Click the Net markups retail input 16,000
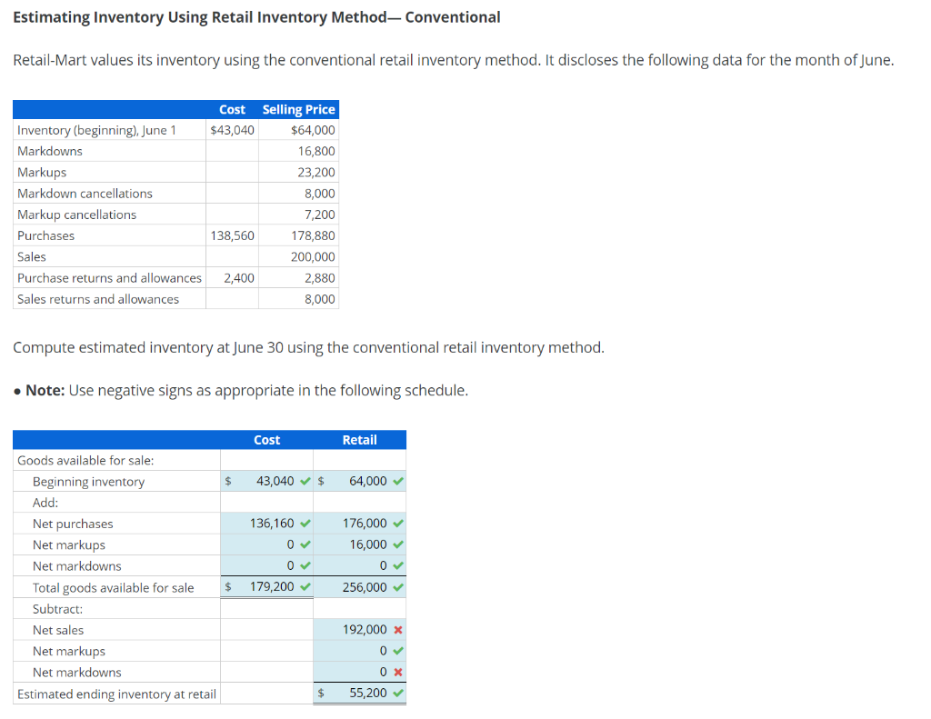This screenshot has width=931, height=719. click(x=360, y=544)
